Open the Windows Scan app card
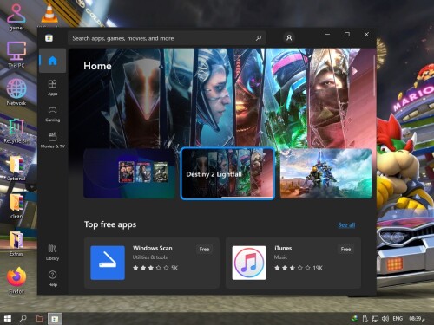Viewport: 434px width, 325px height. [152, 263]
